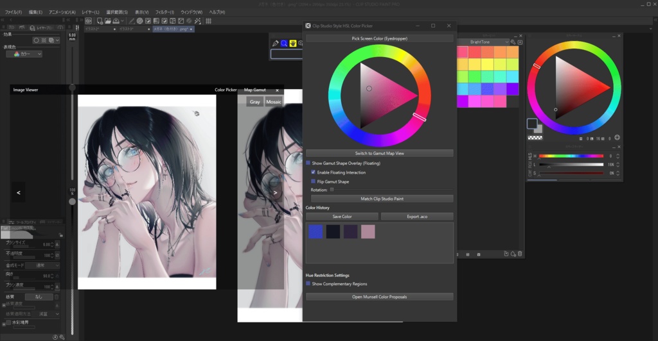Open the ファイル(F) menu
658x341 pixels.
[13, 12]
